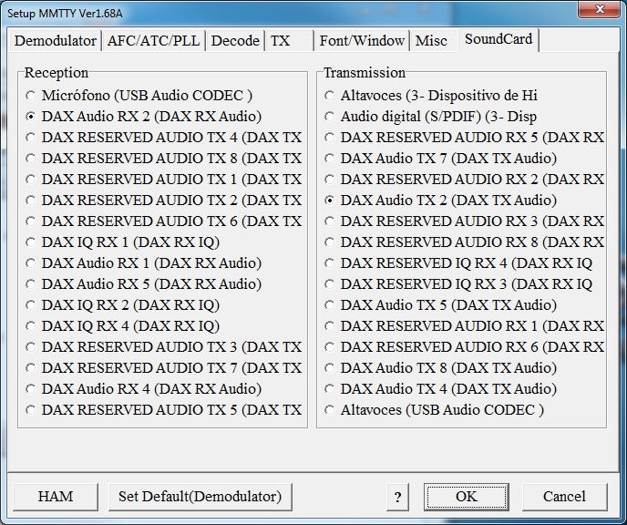Screen dimensions: 627x525
Task: Open the Decode tab
Action: pos(235,41)
